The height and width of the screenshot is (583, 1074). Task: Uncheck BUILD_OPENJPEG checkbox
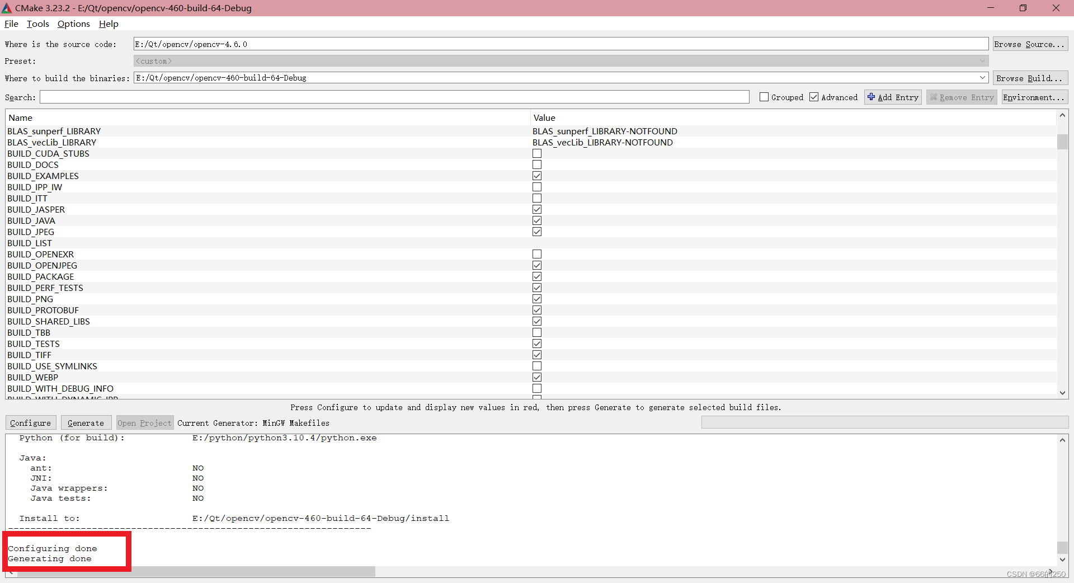tap(537, 265)
